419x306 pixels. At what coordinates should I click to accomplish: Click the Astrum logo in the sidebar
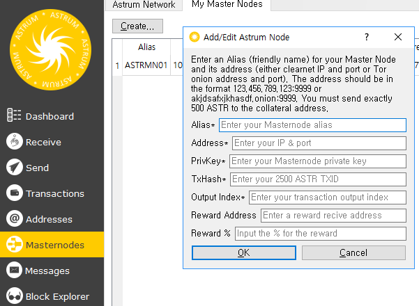(x=50, y=49)
